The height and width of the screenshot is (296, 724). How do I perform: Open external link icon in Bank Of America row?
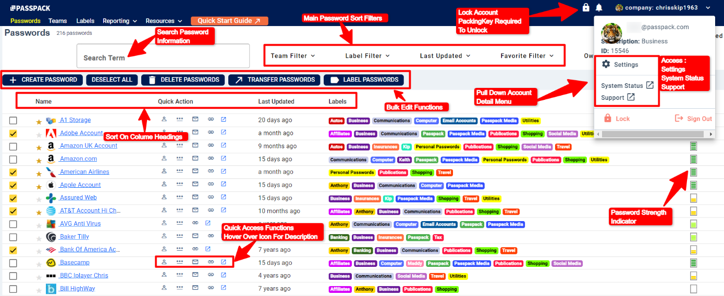click(208, 249)
